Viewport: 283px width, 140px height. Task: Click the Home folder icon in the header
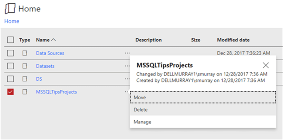10,9
